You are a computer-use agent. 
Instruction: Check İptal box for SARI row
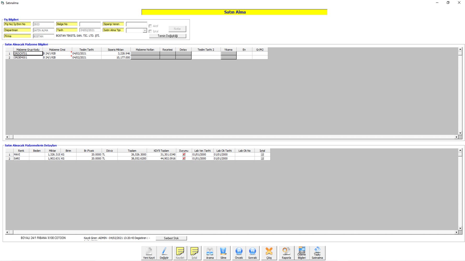(262, 158)
